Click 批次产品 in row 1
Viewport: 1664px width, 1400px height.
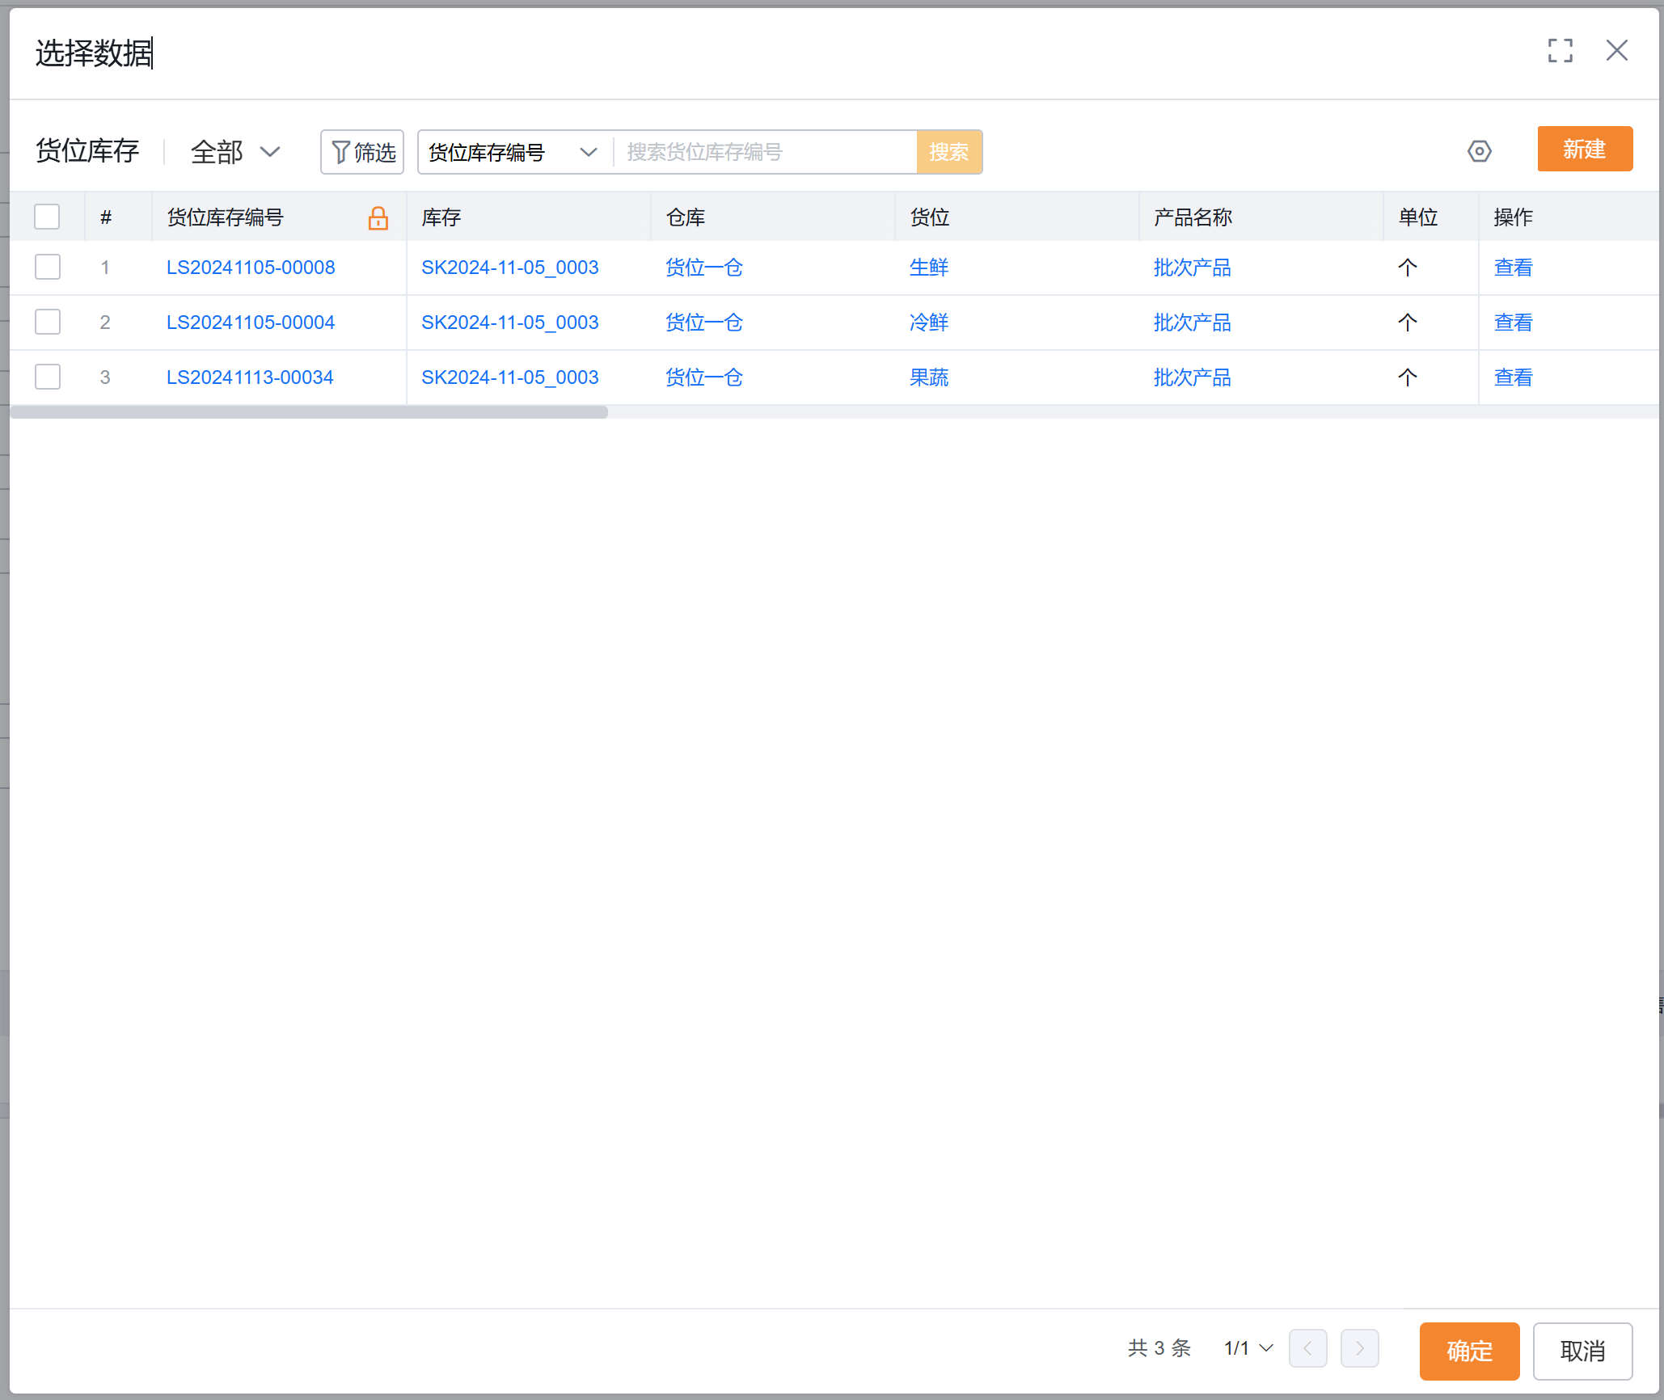[x=1193, y=268]
